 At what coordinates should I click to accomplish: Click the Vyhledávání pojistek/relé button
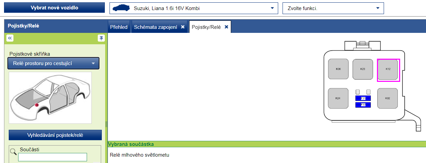point(55,135)
